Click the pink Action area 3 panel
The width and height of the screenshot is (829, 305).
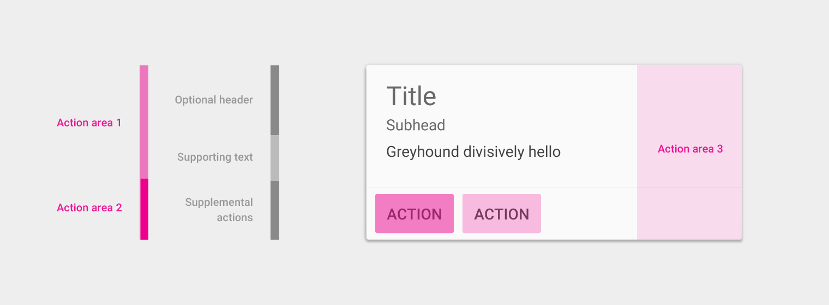point(689,152)
